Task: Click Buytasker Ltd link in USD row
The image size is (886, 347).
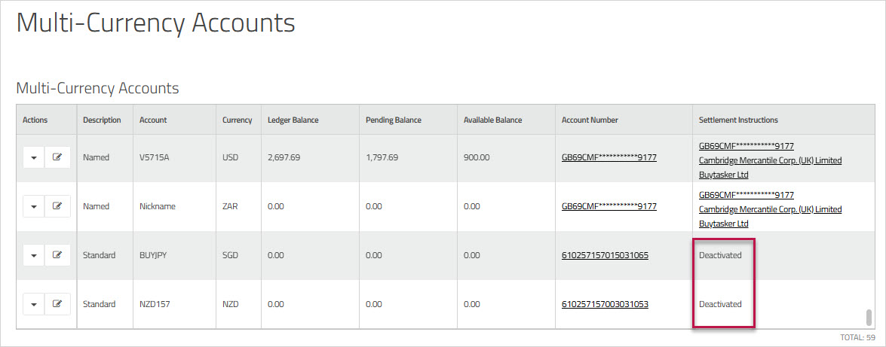Action: click(x=723, y=175)
